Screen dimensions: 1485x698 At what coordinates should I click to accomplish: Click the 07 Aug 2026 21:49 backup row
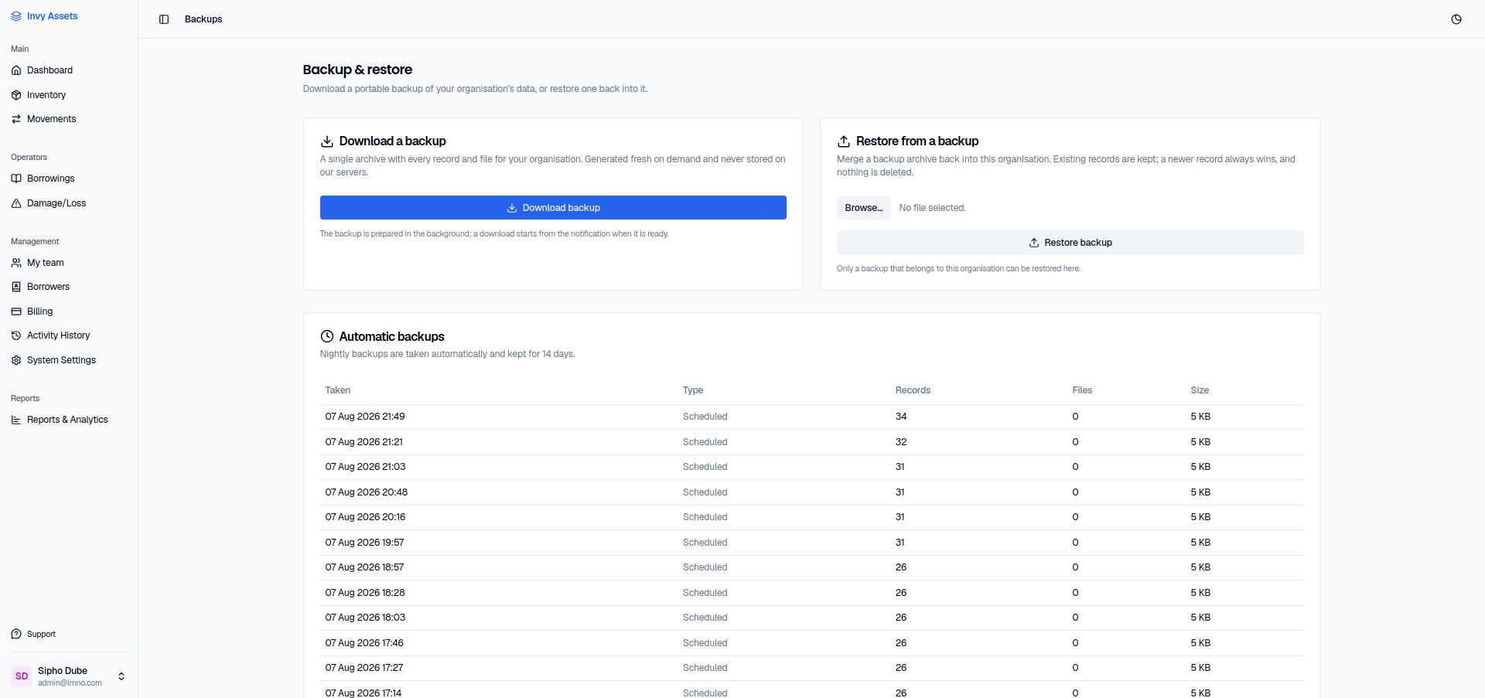click(x=811, y=417)
